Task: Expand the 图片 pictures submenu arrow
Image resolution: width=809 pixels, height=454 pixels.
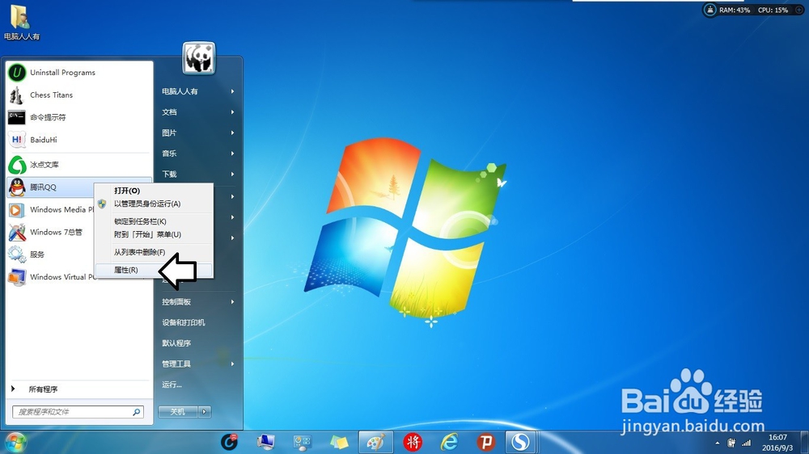Action: [x=233, y=132]
